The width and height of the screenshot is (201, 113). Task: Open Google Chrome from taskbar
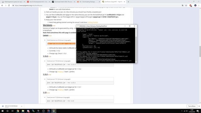pyautogui.click(x=18, y=111)
